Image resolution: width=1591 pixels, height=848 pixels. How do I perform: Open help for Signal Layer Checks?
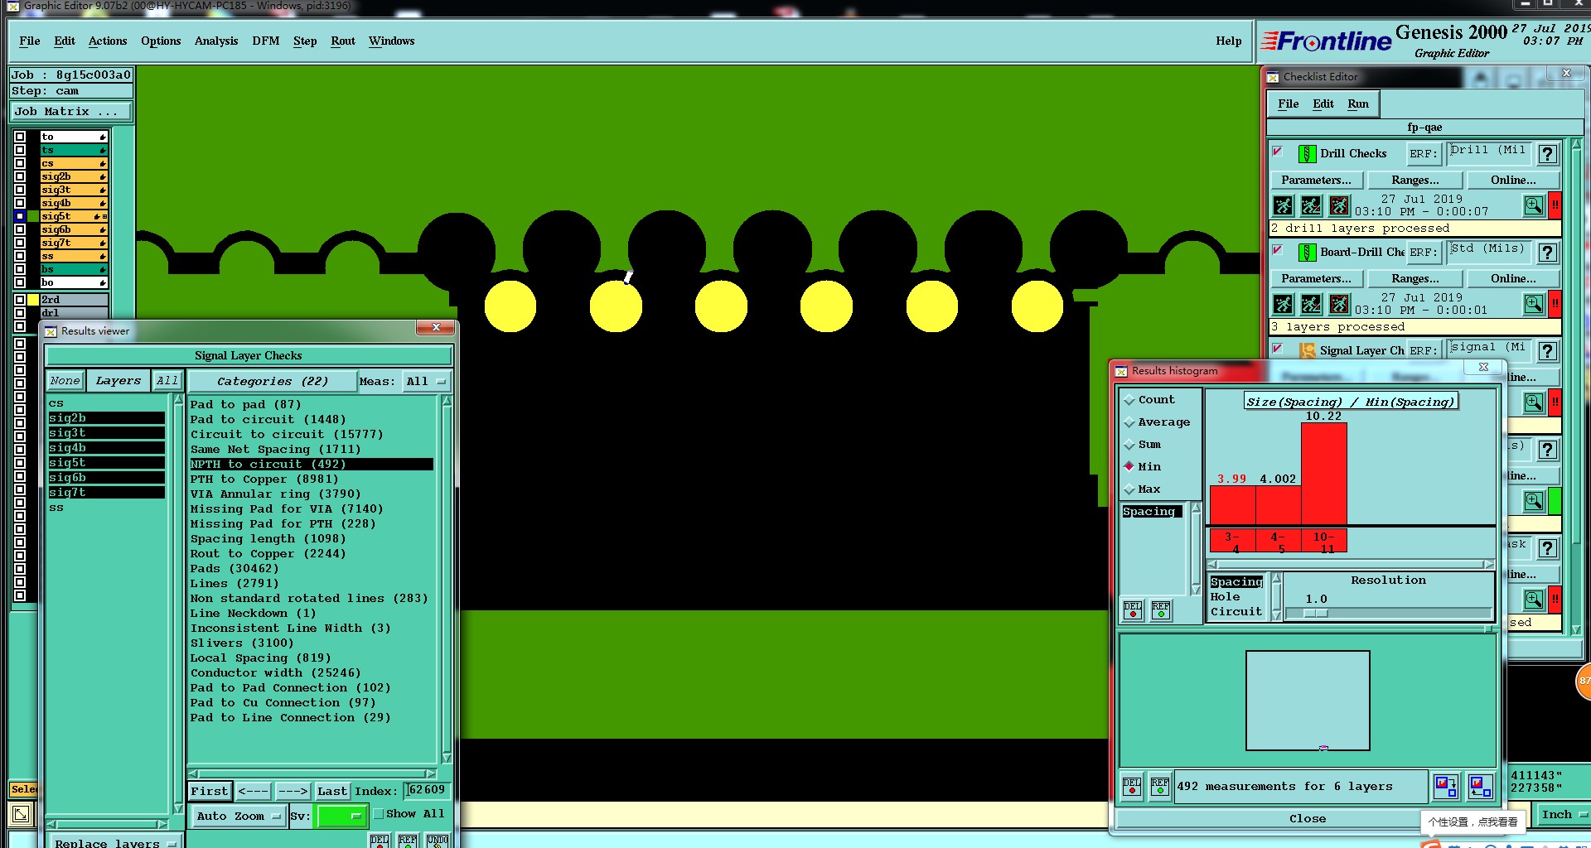1547,351
